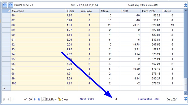Screen dimensions: 188x105
Task: Click the Clear button
Action: tap(63, 99)
